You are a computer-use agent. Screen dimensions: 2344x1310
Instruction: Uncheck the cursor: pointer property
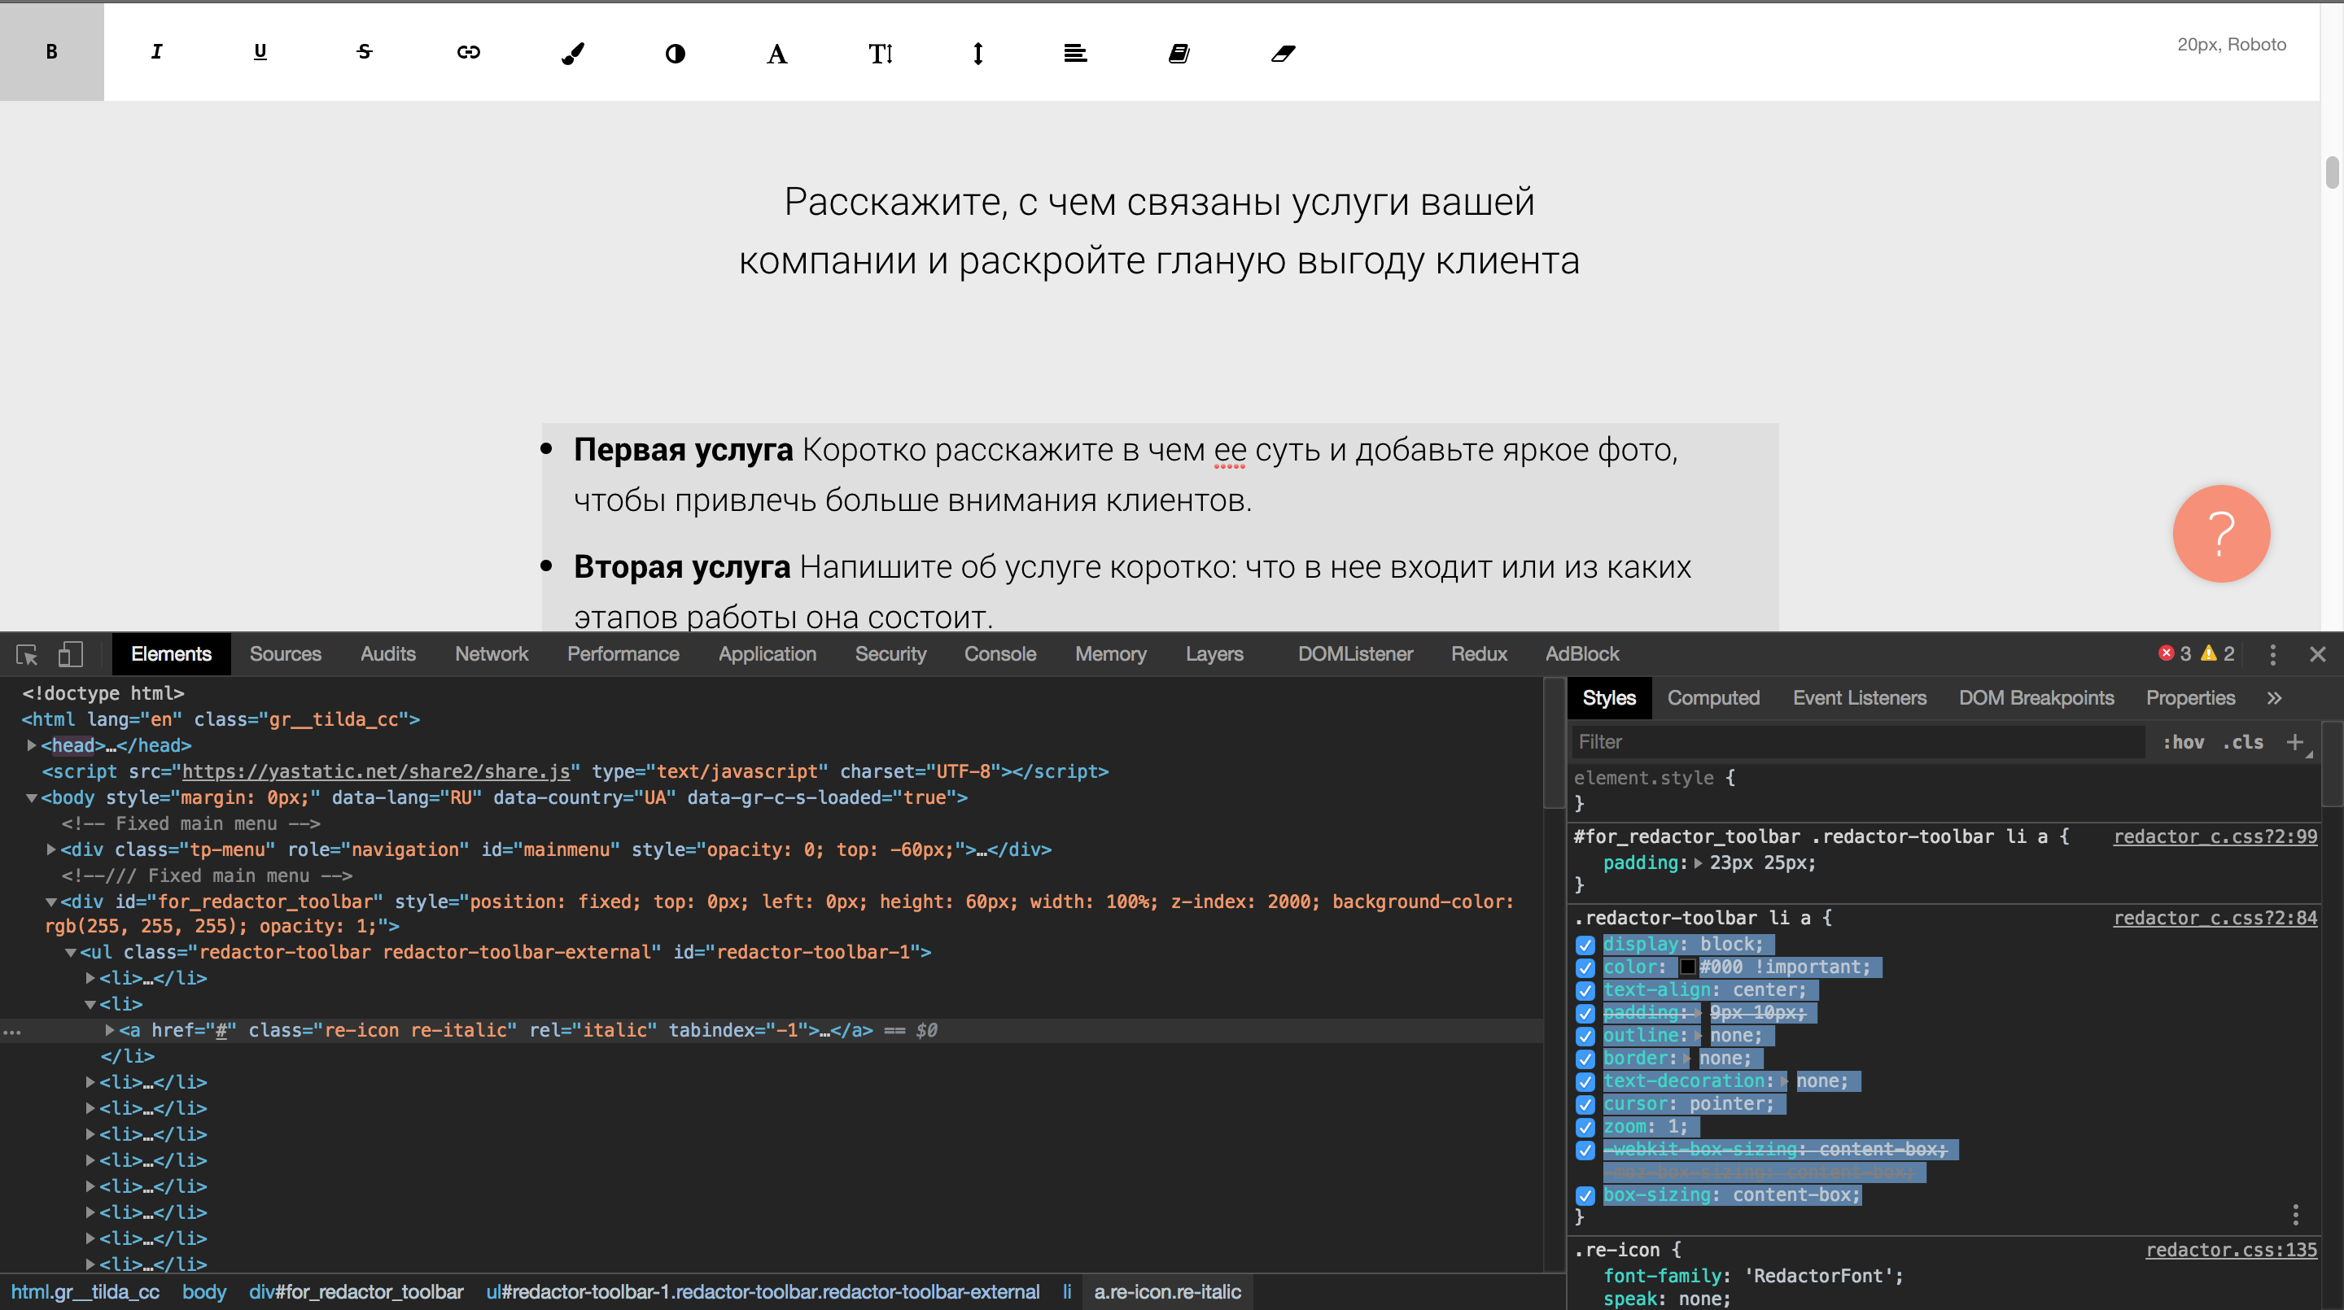tap(1585, 1103)
